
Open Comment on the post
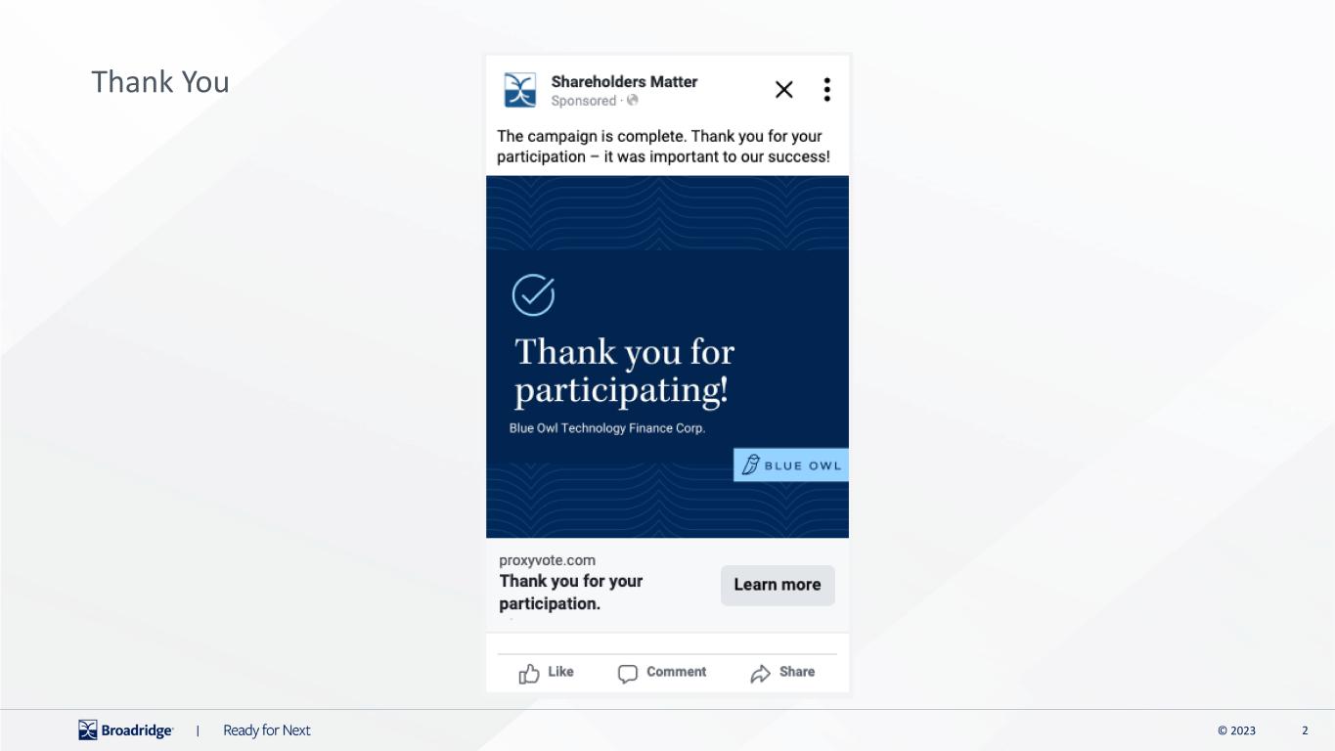click(662, 673)
